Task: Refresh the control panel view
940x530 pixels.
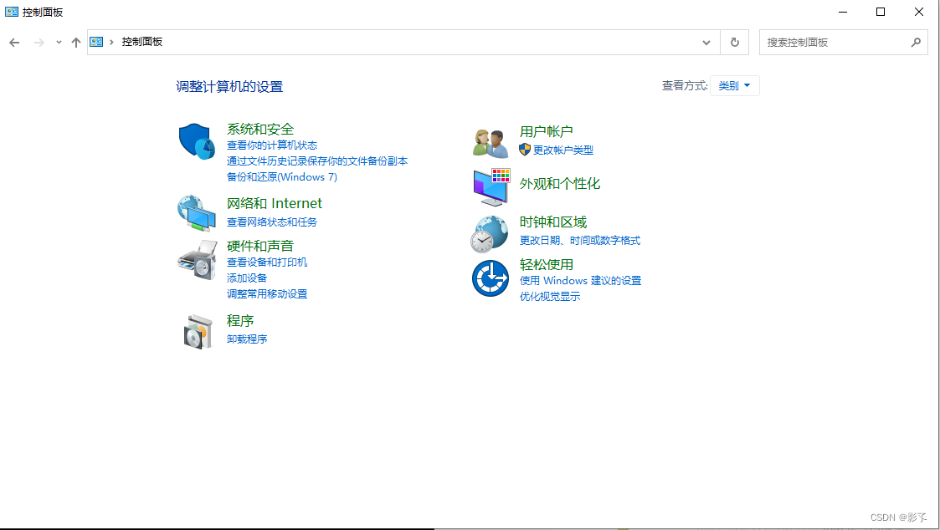Action: (734, 43)
